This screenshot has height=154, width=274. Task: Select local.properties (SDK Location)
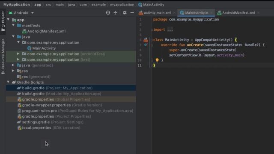click(x=71, y=128)
